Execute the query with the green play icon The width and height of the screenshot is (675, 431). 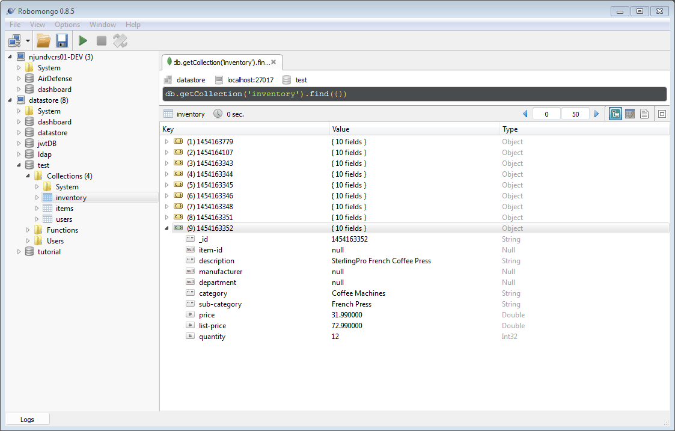click(82, 40)
